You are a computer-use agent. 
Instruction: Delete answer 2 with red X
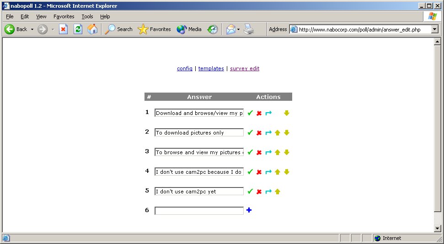click(259, 133)
